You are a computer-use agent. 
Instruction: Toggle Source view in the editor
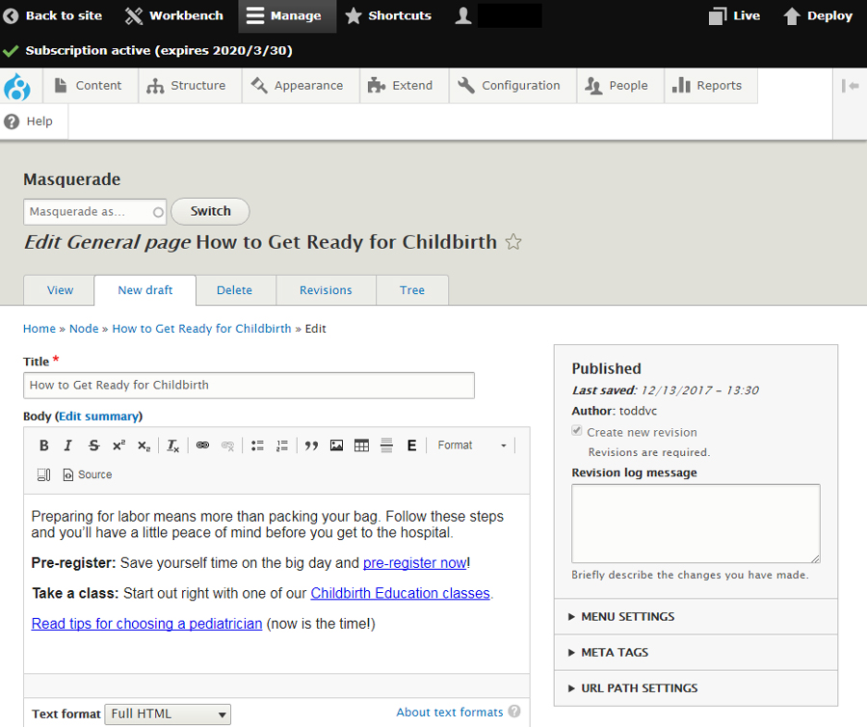(x=88, y=474)
